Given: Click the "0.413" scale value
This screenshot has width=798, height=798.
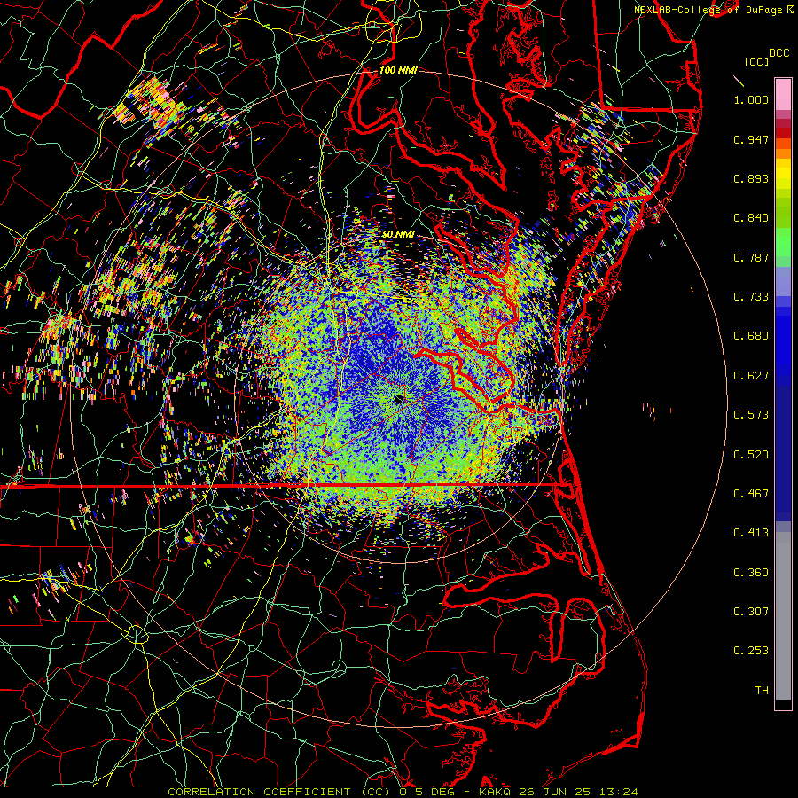Looking at the screenshot, I should pos(751,533).
